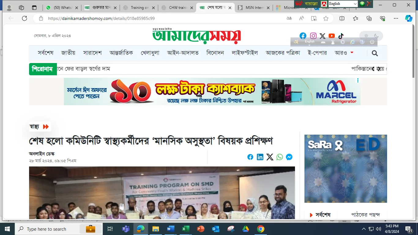418x235 pixels.
Task: Open the site's X (Twitter) icon in header
Action: pos(323,36)
